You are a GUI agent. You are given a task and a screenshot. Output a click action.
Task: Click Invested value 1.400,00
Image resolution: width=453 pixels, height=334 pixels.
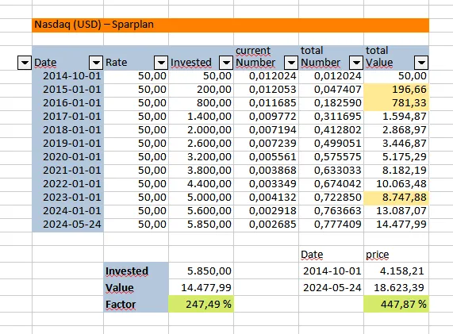click(x=201, y=117)
